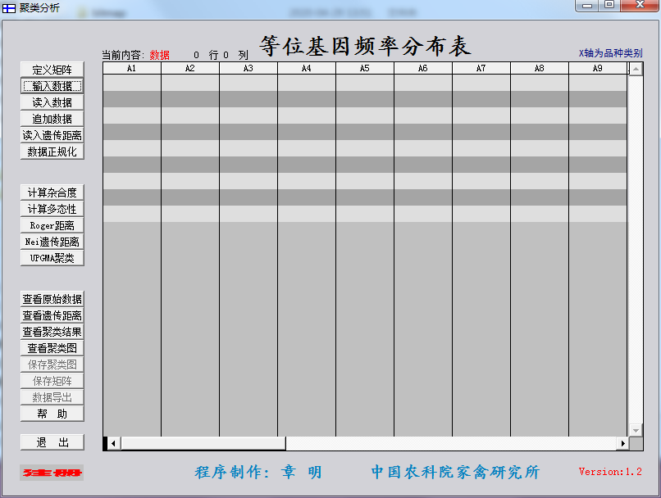Choose 读入遗传距离 button
Screen dimensions: 661x498
[x=52, y=135]
